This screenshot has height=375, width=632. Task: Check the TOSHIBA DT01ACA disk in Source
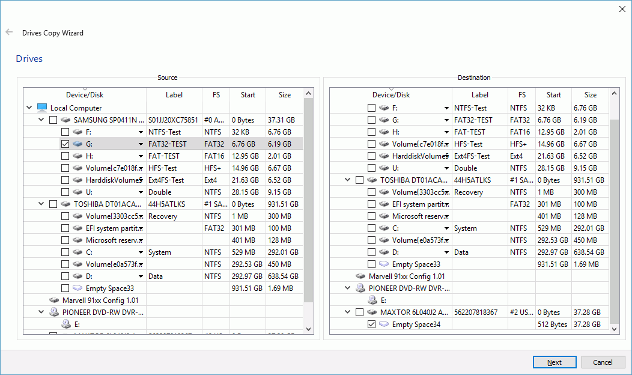tap(53, 204)
